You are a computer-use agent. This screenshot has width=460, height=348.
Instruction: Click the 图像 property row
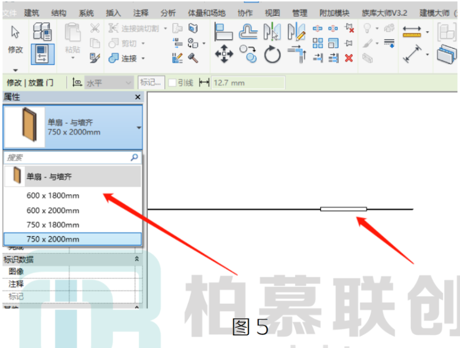(72, 272)
